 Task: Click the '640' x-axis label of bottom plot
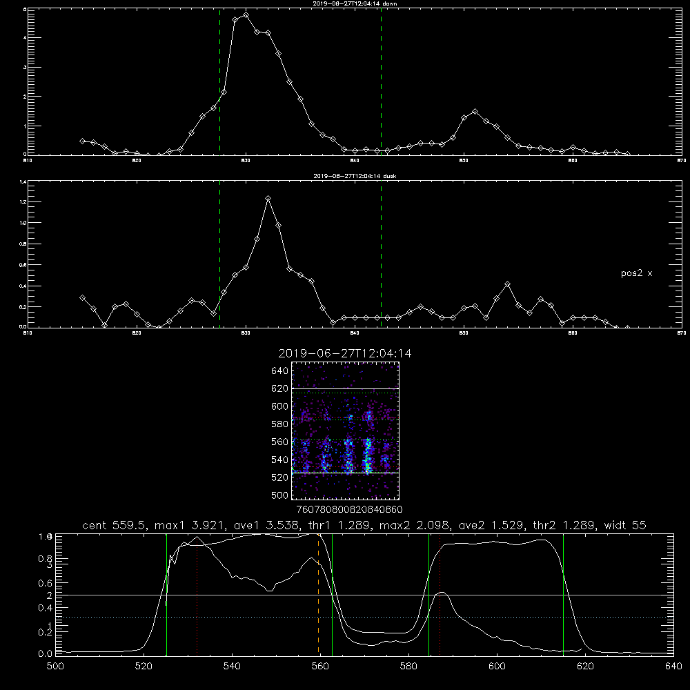pyautogui.click(x=673, y=667)
